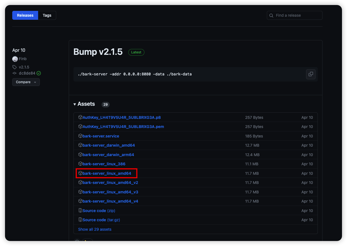Screen dimensions: 347x246
Task: Click Finb's avatar image
Action: point(15,59)
